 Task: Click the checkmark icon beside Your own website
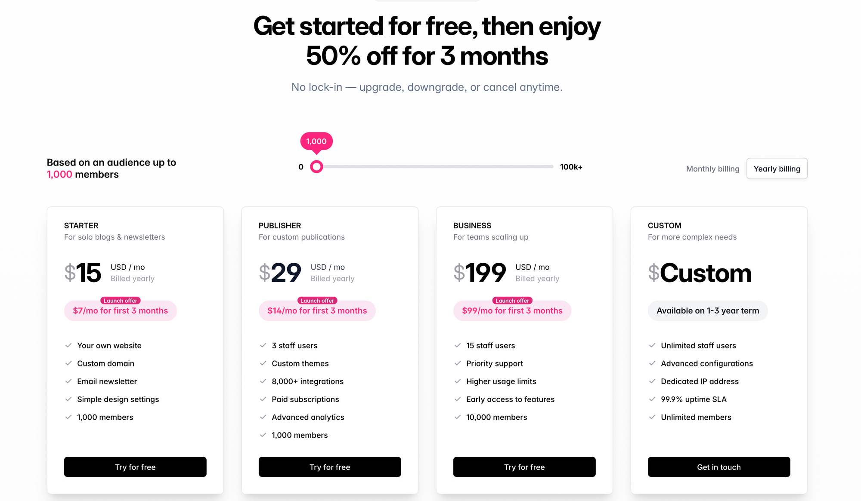pyautogui.click(x=68, y=345)
